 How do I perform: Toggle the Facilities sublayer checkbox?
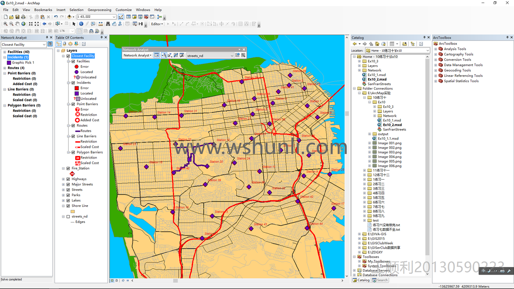pyautogui.click(x=73, y=62)
